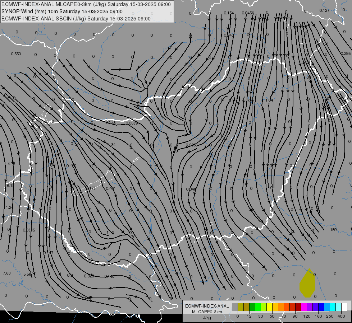Click the MLCAPE0-3km title line
This screenshot has width=352, height=323.
[86, 4]
